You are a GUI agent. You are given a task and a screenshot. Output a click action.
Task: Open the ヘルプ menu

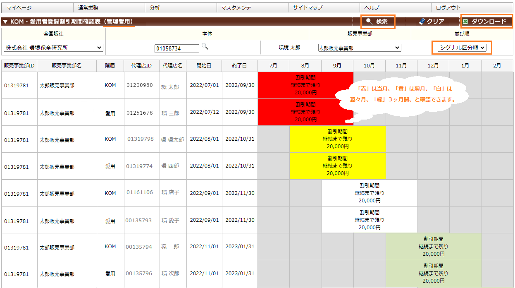[372, 7]
